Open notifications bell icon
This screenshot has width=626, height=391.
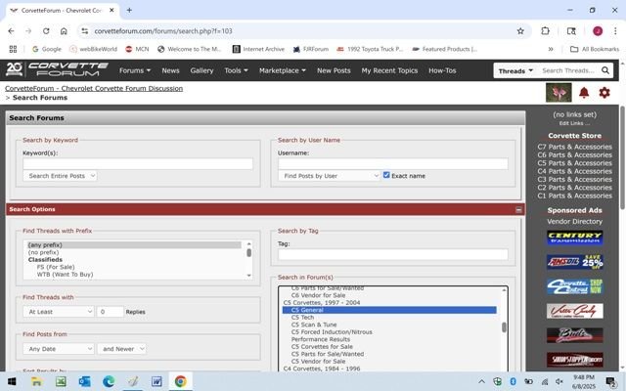point(584,93)
